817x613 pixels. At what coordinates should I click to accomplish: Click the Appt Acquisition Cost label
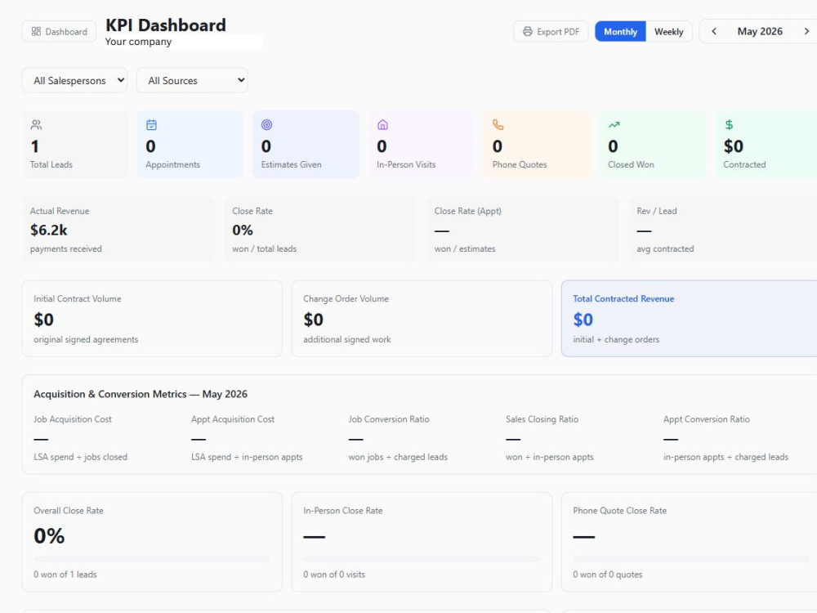(232, 419)
